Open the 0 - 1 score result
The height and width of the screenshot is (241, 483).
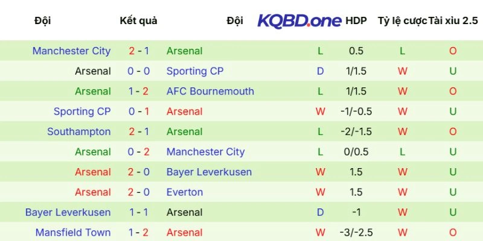[139, 111]
